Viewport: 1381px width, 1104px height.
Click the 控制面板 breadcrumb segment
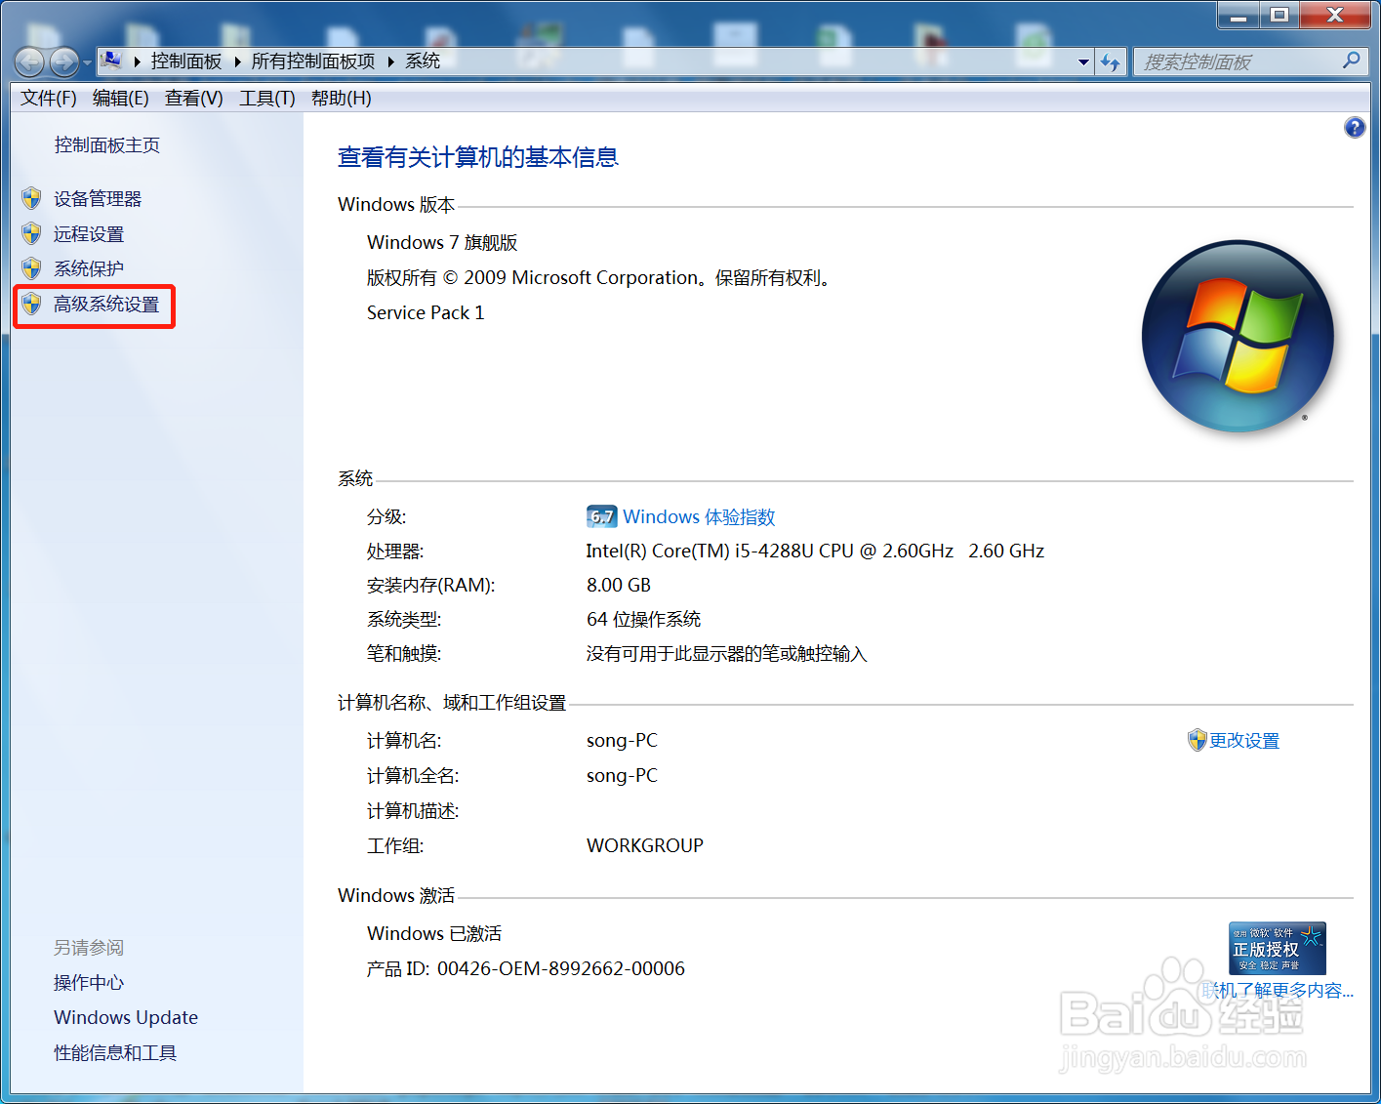tap(186, 61)
